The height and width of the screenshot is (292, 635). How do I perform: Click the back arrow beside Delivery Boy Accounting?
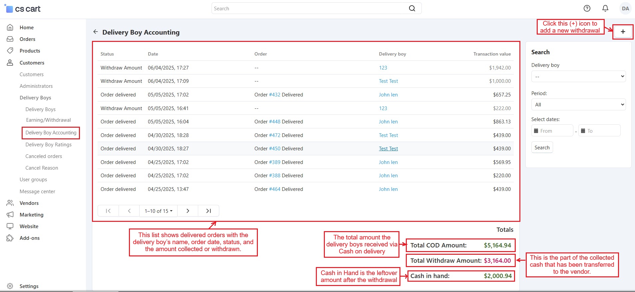96,32
